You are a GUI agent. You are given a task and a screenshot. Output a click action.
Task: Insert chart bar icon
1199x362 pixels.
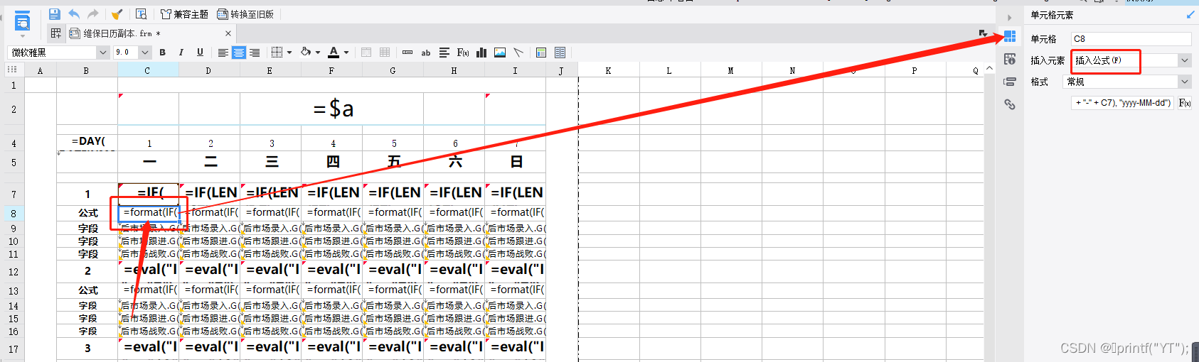(481, 53)
